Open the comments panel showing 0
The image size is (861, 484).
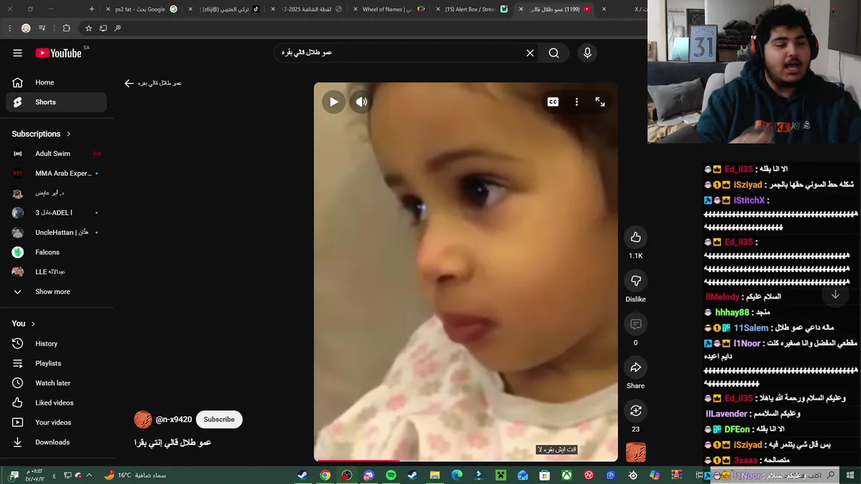[636, 324]
